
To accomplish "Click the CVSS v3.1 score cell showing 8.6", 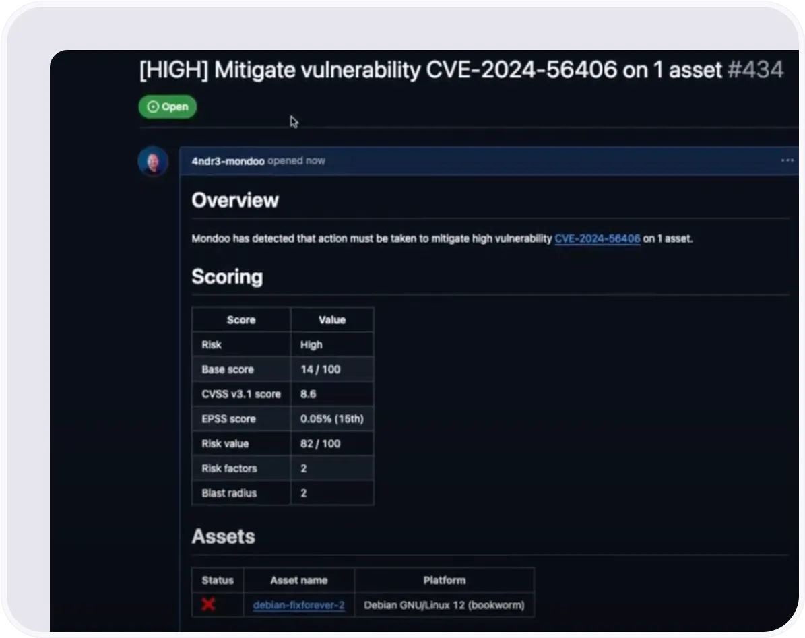I will pos(307,394).
